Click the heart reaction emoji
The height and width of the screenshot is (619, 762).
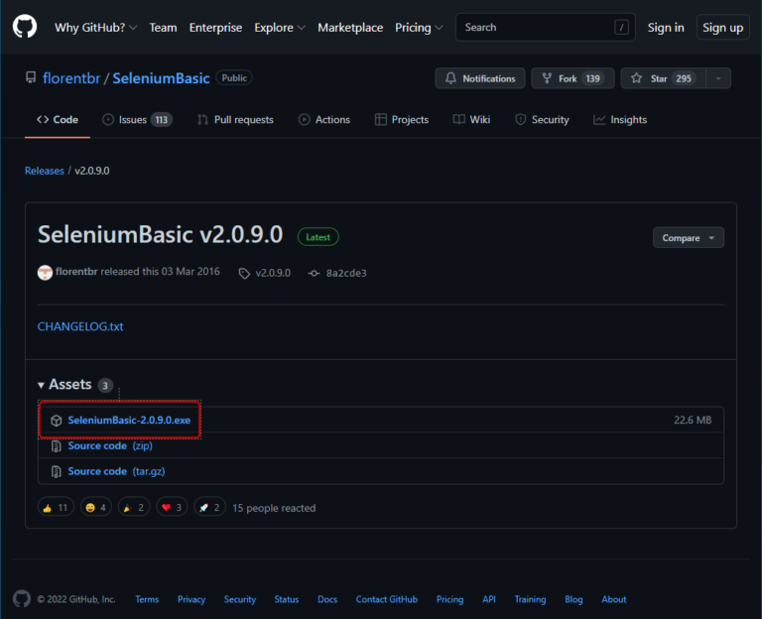coord(166,508)
